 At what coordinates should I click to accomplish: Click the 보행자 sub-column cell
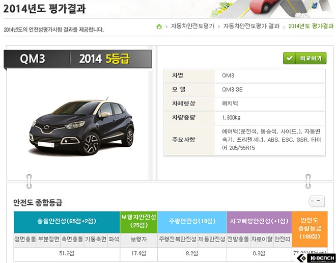[138, 240]
